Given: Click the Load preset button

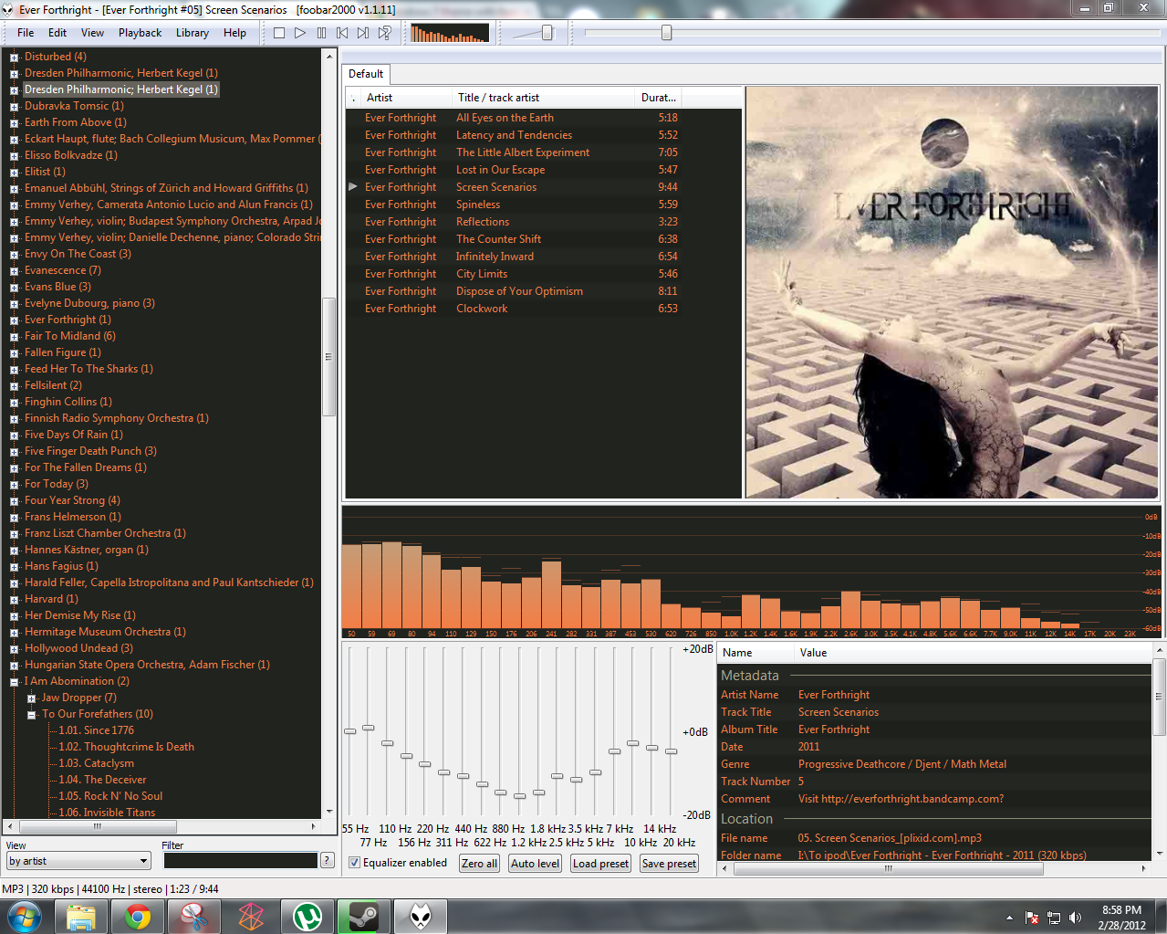Looking at the screenshot, I should click(x=600, y=863).
